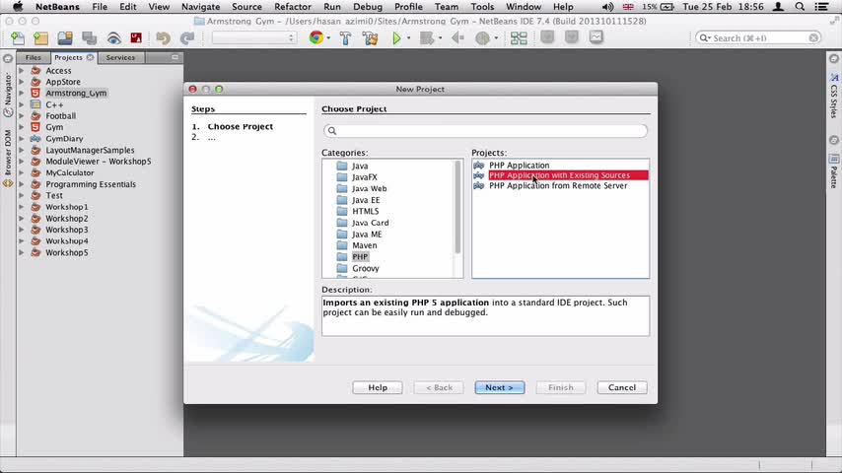Select the HTML5 category
The height and width of the screenshot is (473, 842).
pos(365,211)
